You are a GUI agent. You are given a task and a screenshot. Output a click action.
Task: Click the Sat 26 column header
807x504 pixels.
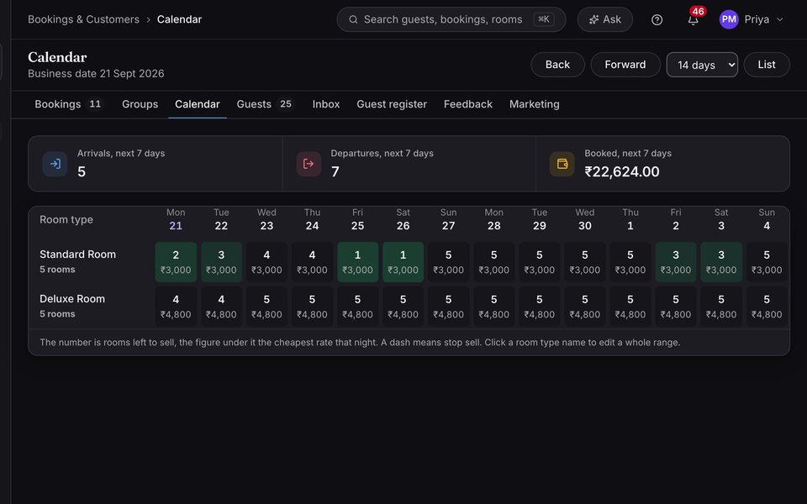pos(403,219)
